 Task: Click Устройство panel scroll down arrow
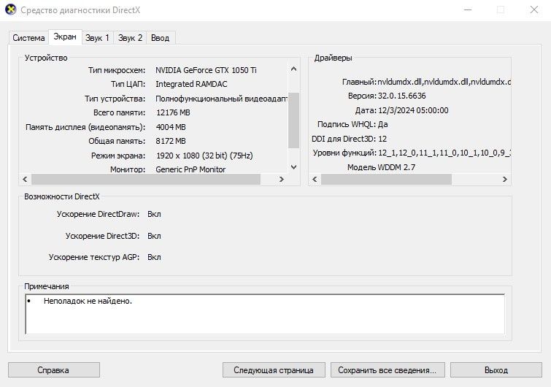[294, 167]
